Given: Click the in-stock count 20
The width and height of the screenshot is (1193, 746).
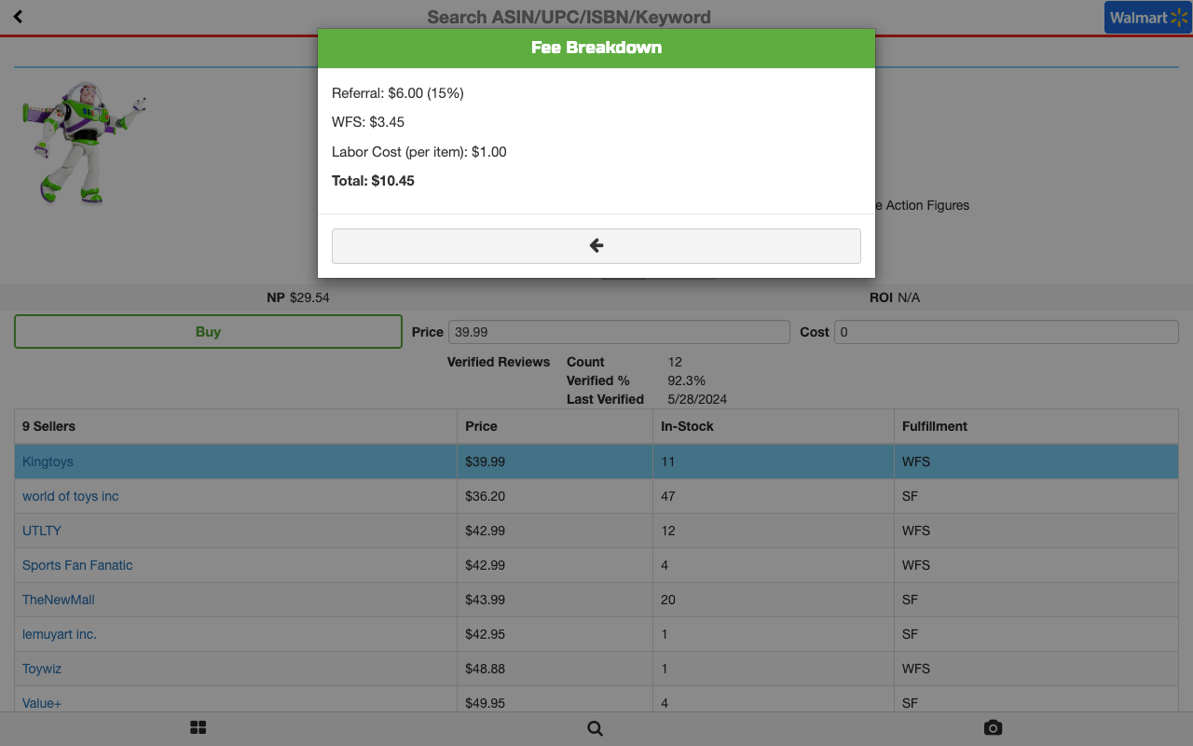Looking at the screenshot, I should click(668, 600).
